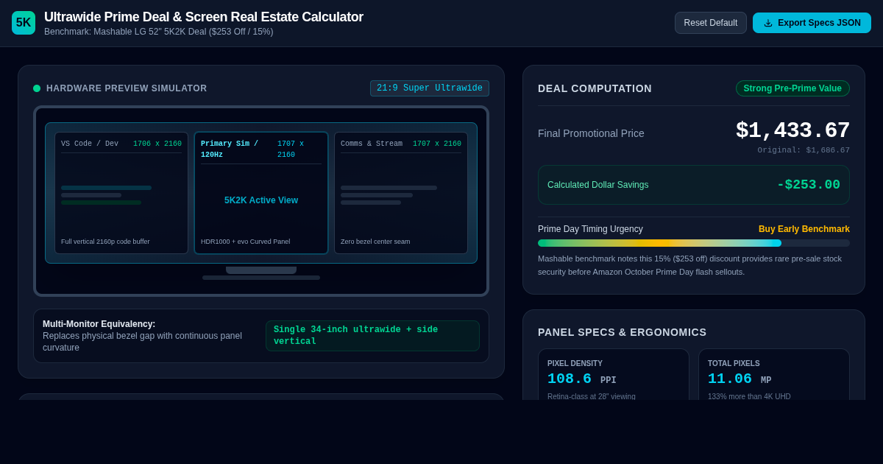Click the Benchmark: Mashable LG subtitle

[158, 32]
